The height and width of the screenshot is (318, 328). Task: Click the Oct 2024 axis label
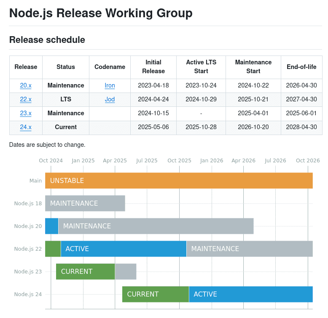tap(51, 160)
